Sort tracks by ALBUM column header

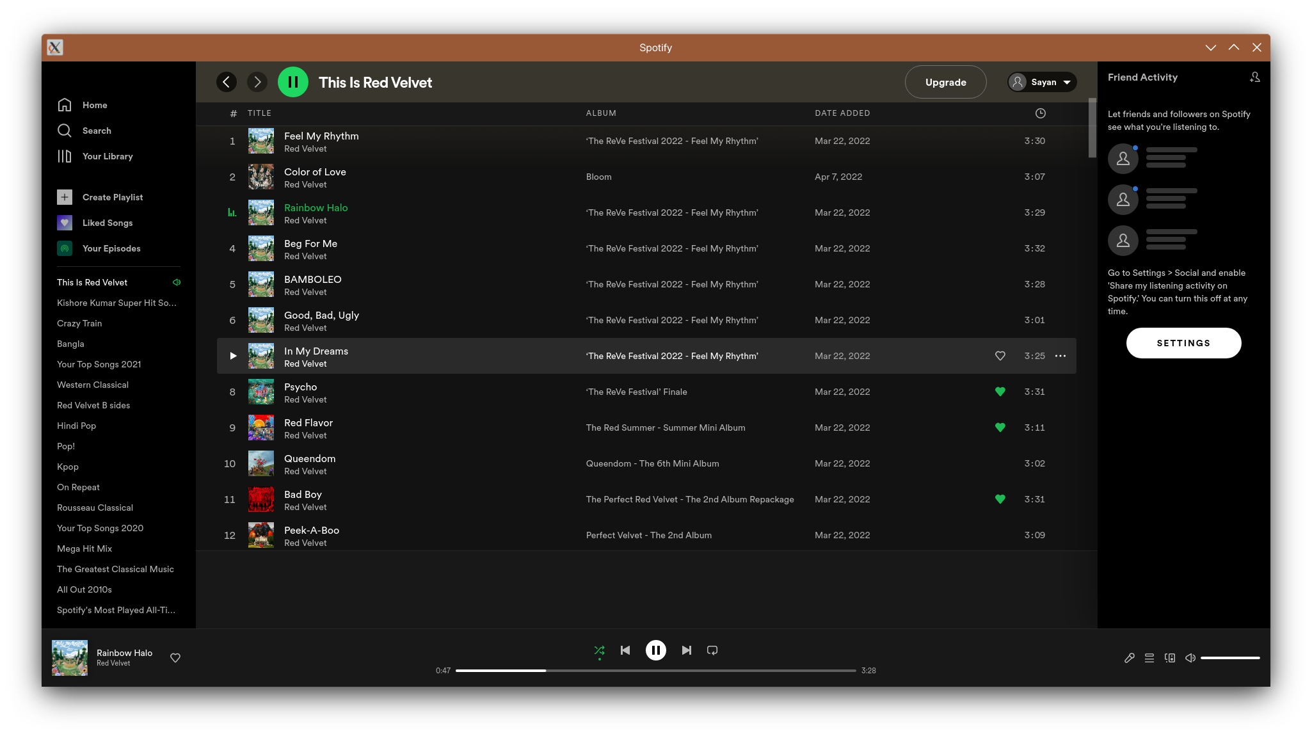[x=601, y=113]
